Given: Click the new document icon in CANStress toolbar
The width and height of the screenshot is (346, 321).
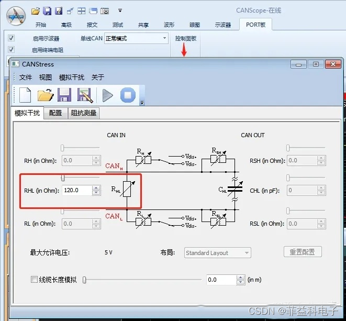Looking at the screenshot, I should coord(25,95).
